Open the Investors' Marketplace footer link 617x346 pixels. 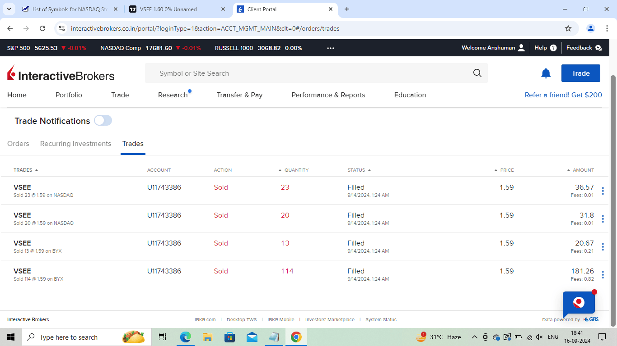coord(330,320)
